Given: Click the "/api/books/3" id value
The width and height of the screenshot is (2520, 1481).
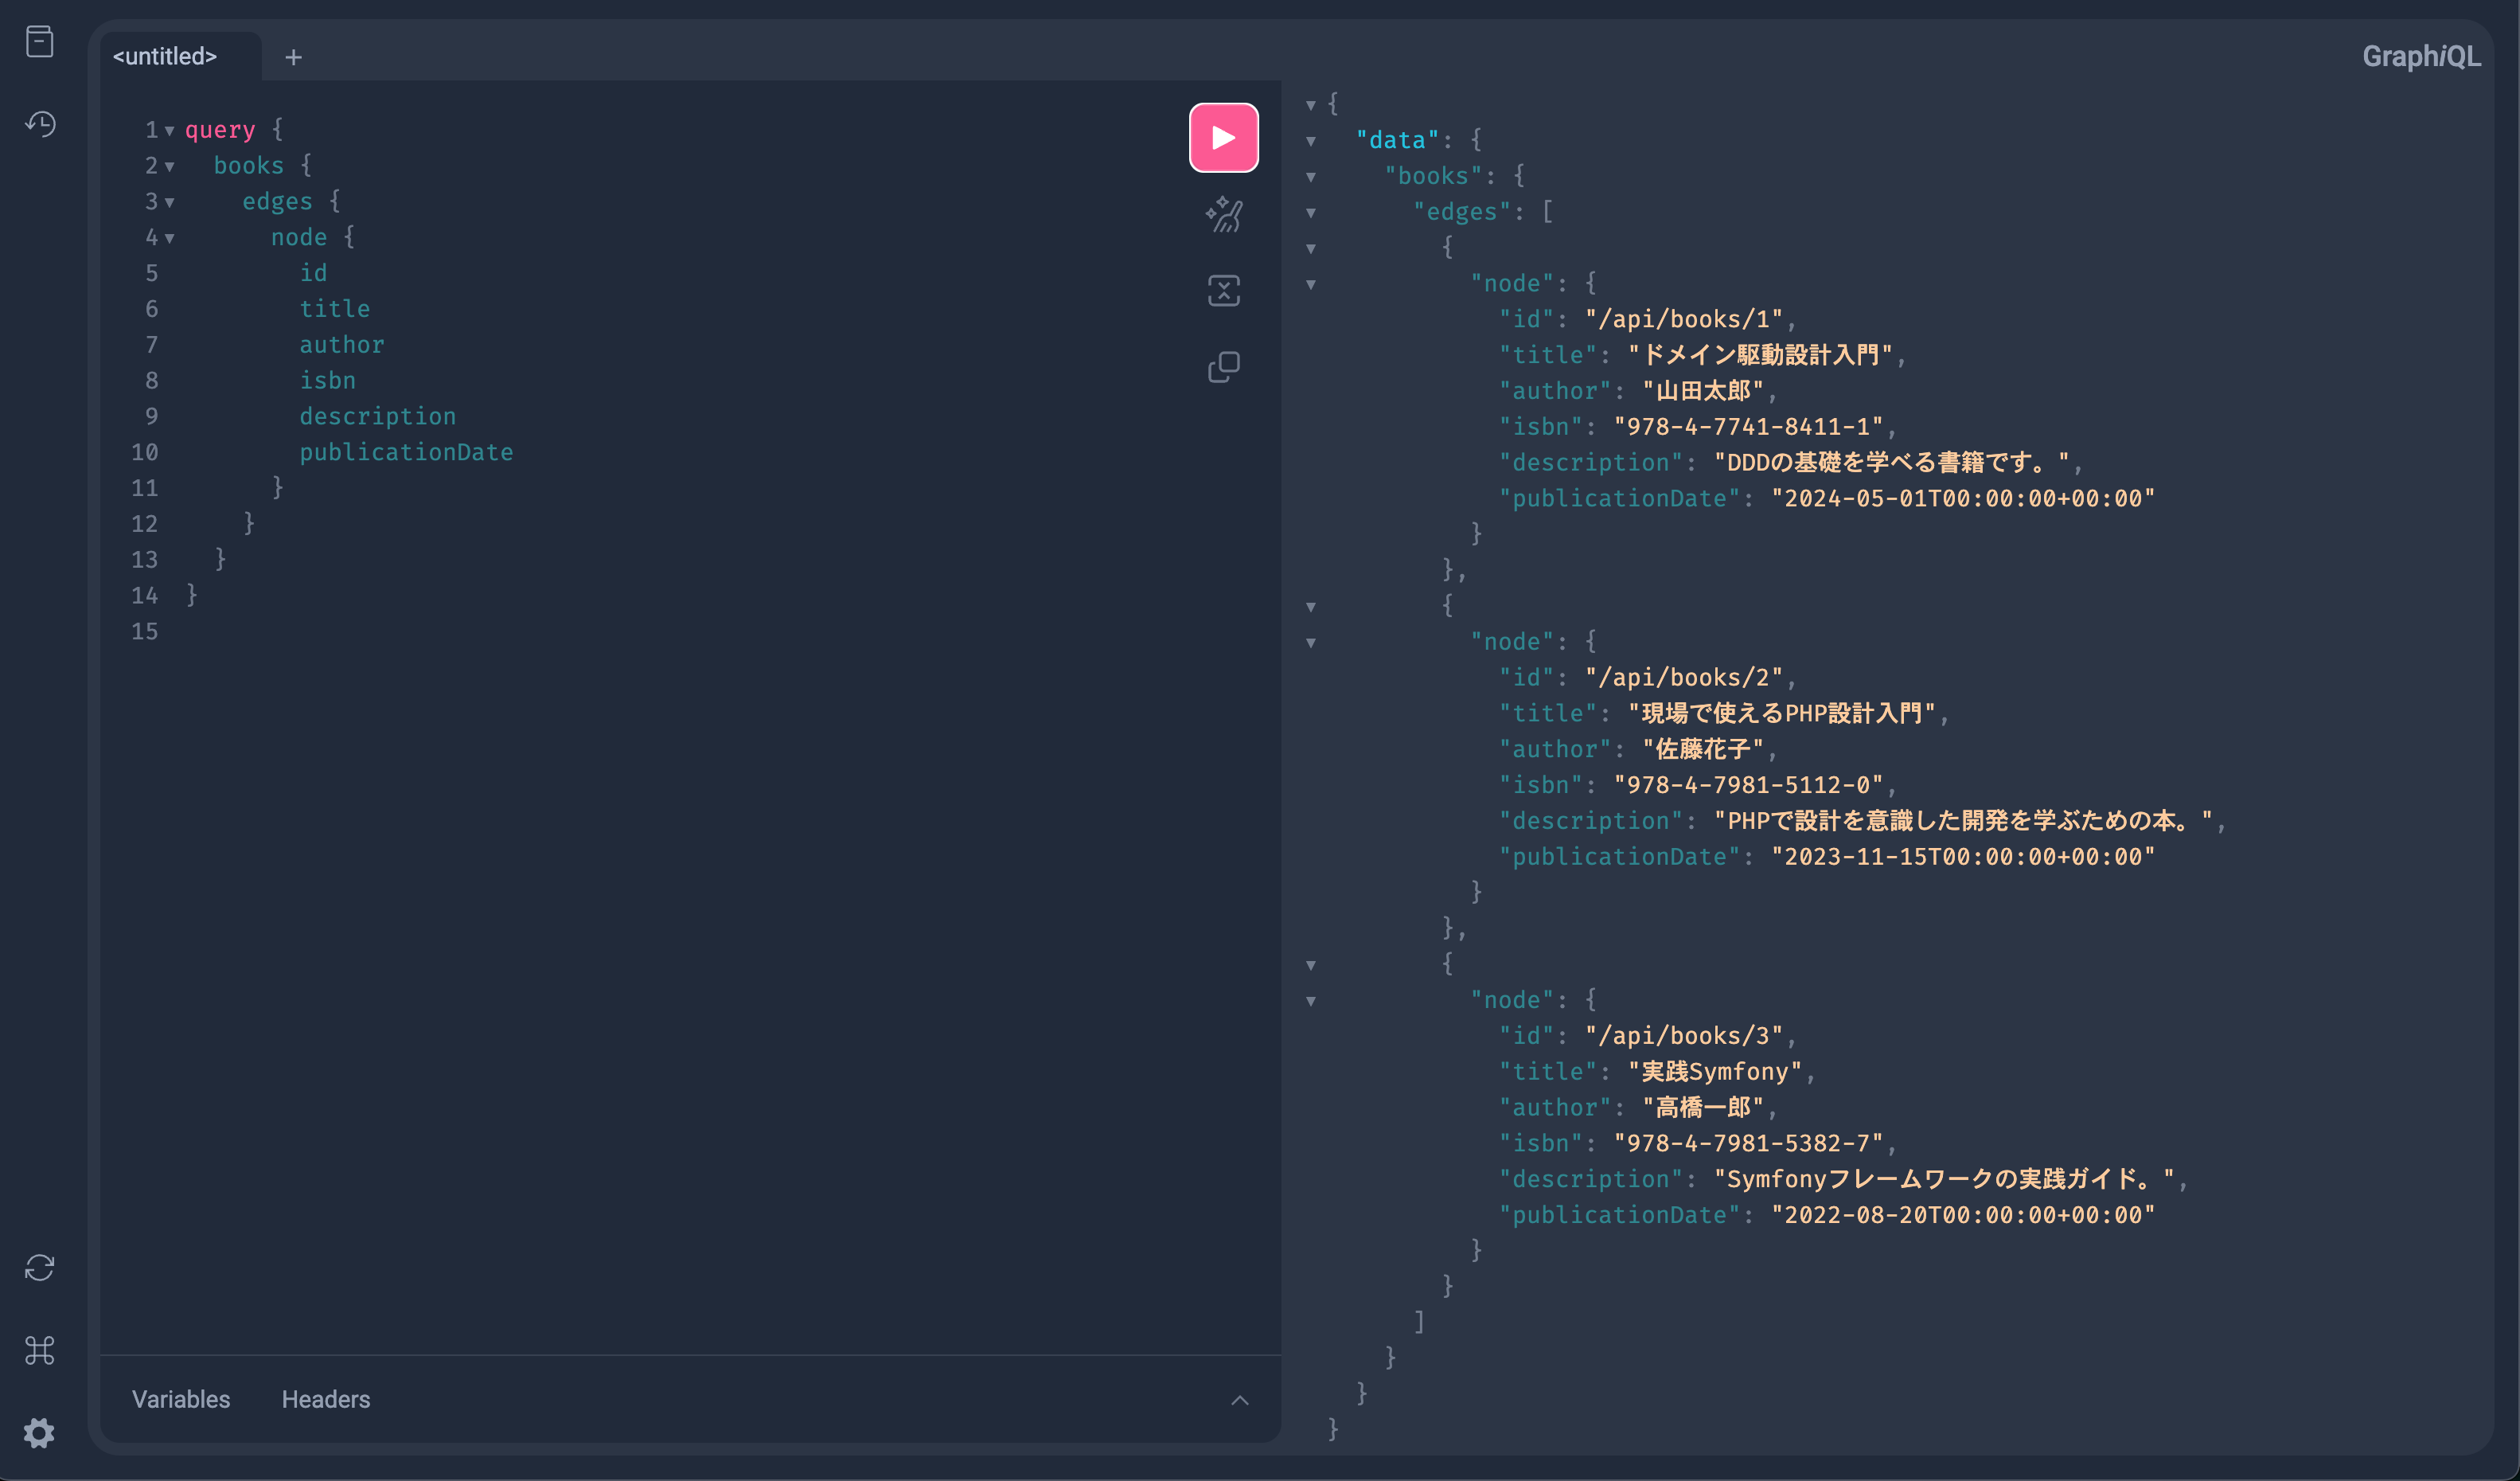Looking at the screenshot, I should click(x=1684, y=1036).
